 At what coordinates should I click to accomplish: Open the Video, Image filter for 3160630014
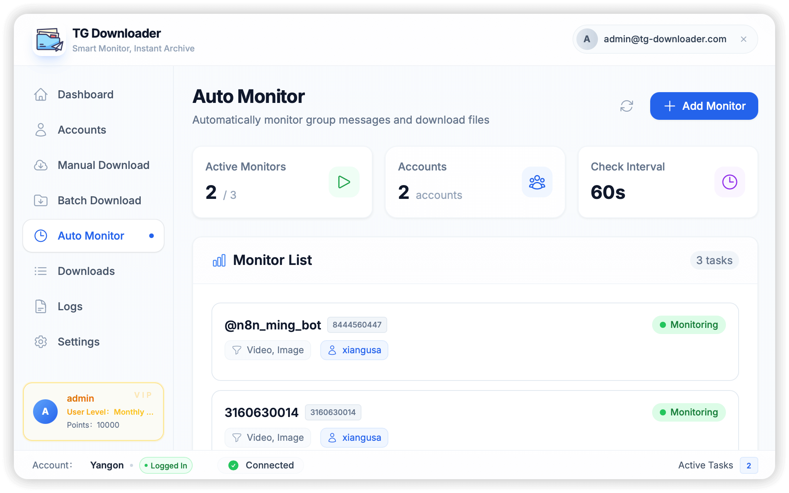click(x=268, y=437)
